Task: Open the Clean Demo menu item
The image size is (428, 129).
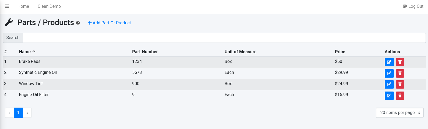Action: pos(49,6)
